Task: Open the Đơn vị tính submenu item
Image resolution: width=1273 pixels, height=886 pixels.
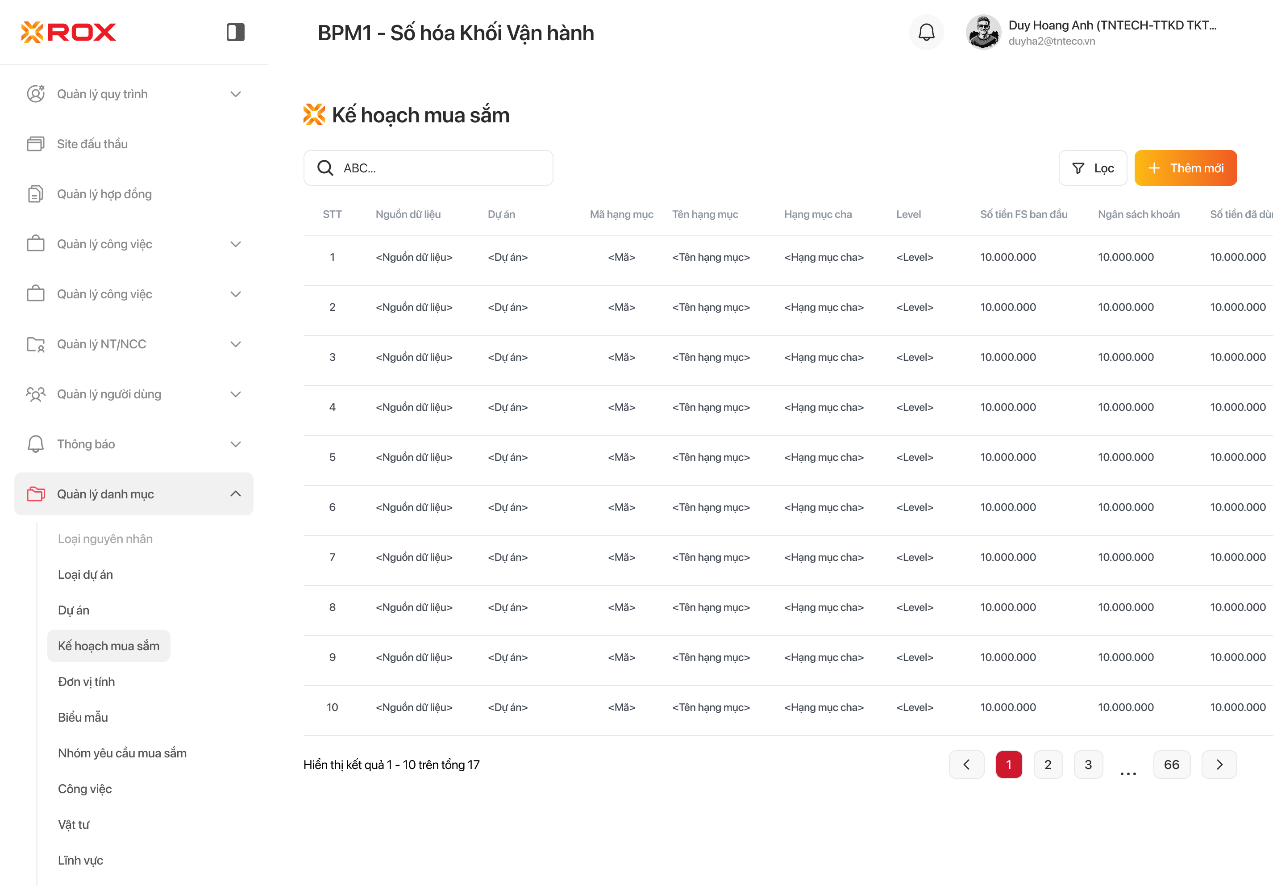Action: [86, 681]
